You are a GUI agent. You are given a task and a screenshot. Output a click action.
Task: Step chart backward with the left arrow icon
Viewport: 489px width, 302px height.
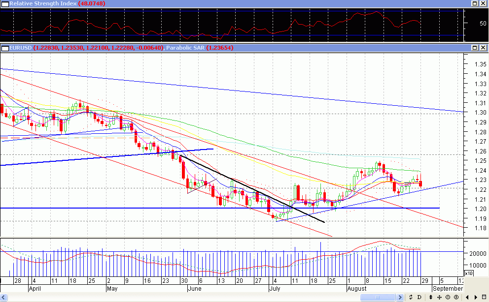[x=467, y=298]
